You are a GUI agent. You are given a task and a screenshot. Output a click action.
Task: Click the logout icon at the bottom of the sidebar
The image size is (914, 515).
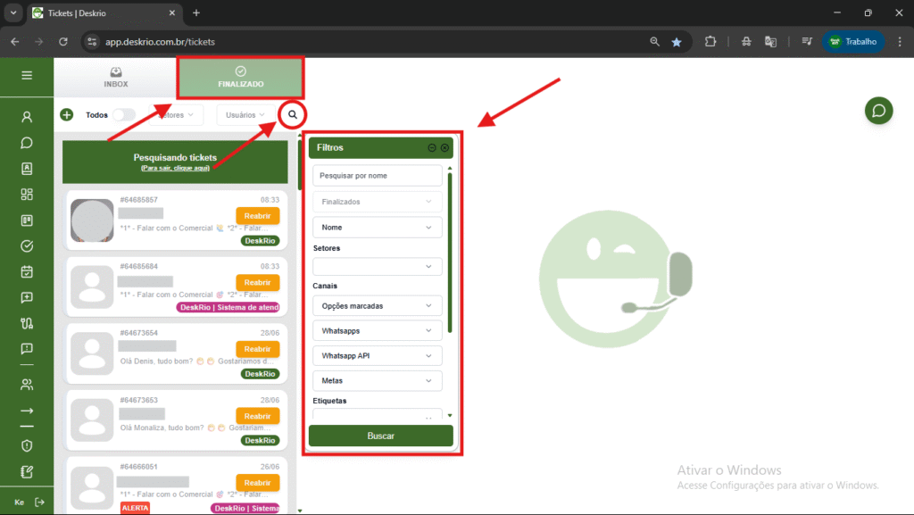coord(39,503)
